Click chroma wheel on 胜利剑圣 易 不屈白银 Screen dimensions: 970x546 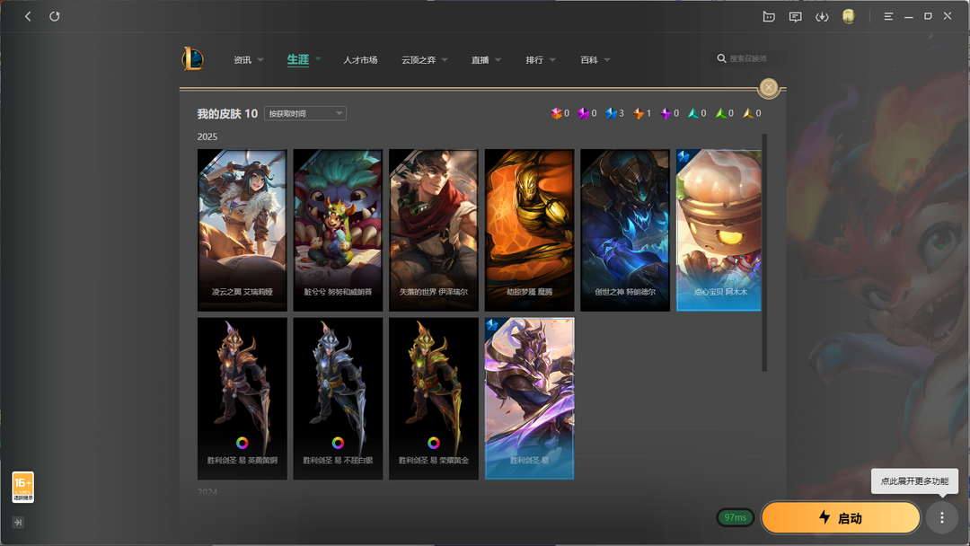(x=338, y=443)
